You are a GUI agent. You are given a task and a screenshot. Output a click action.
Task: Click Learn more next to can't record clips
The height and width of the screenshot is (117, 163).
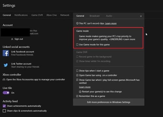pyautogui.click(x=111, y=23)
